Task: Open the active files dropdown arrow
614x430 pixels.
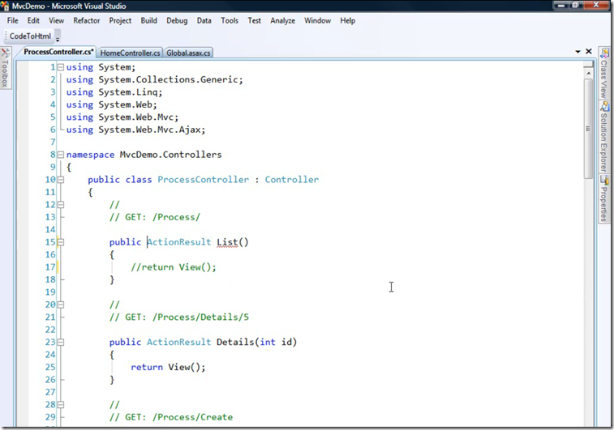Action: click(x=578, y=52)
